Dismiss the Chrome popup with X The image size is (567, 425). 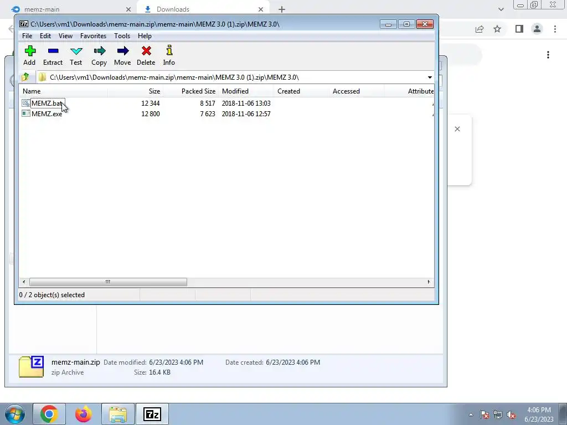tap(457, 129)
